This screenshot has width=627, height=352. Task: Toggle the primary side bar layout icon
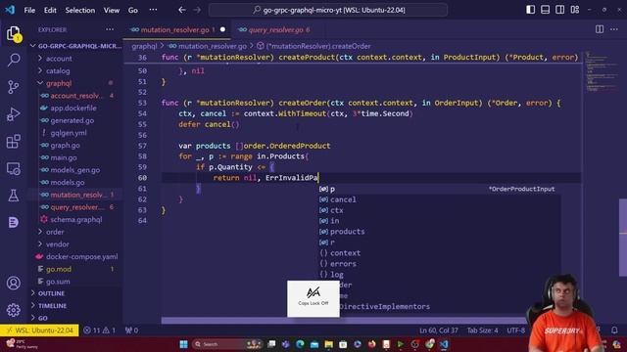(530, 10)
